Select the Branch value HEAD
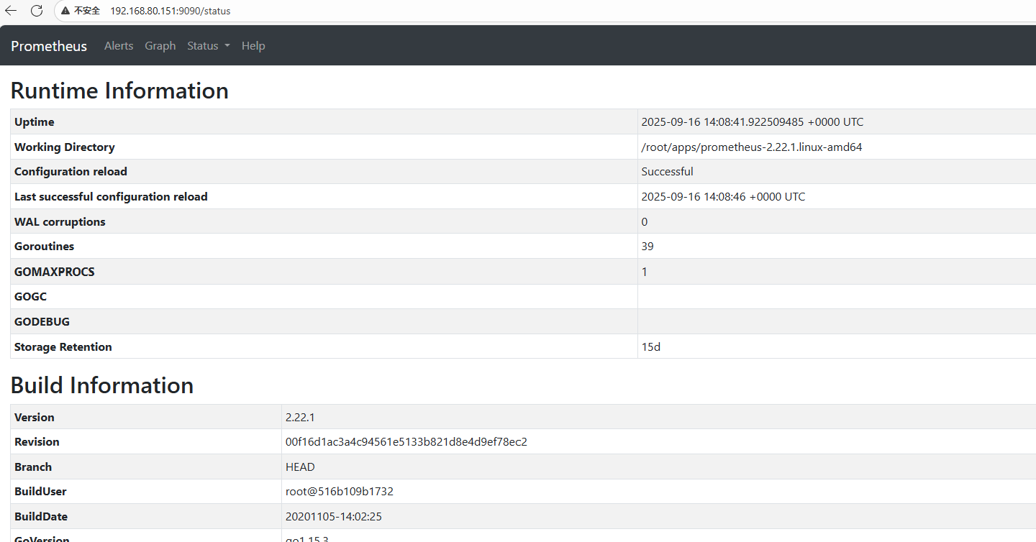This screenshot has height=542, width=1036. pyautogui.click(x=300, y=467)
